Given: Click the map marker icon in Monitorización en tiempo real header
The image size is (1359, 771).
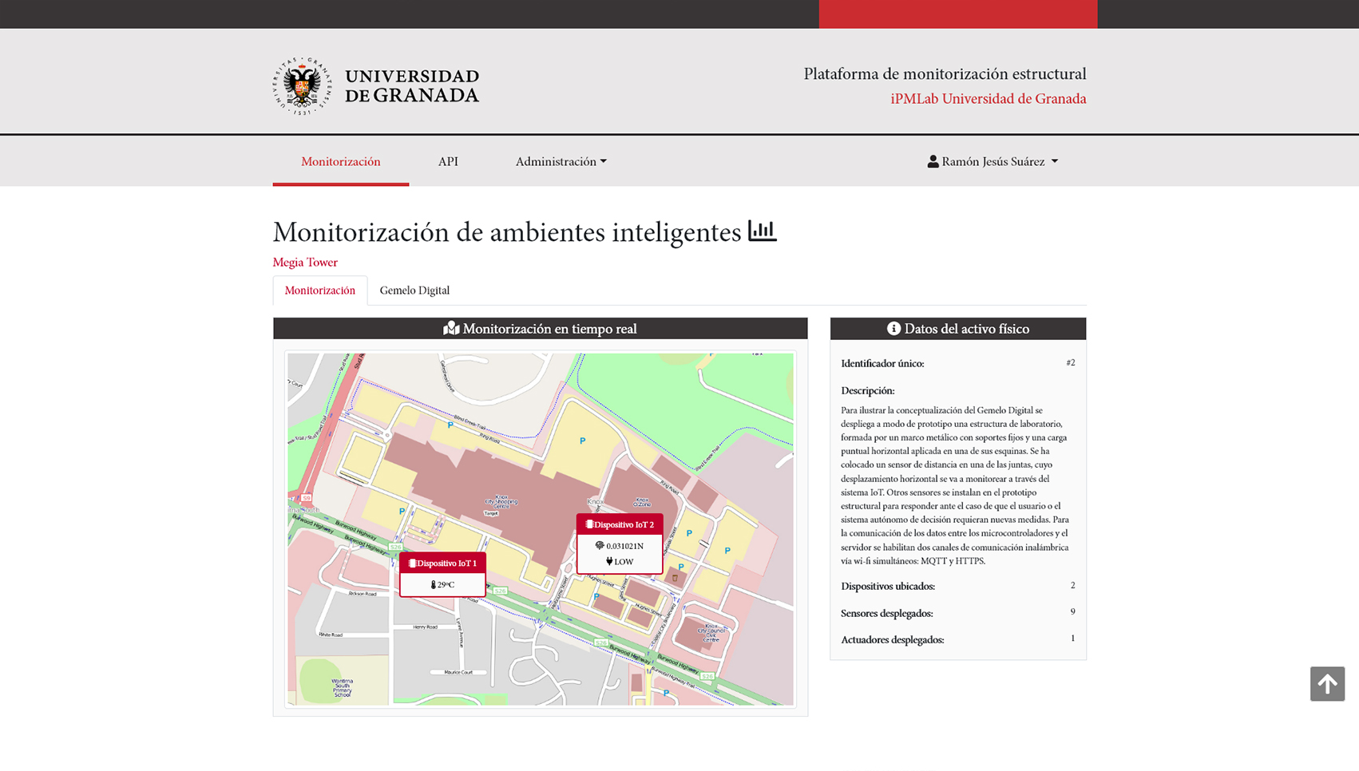Looking at the screenshot, I should [x=452, y=328].
